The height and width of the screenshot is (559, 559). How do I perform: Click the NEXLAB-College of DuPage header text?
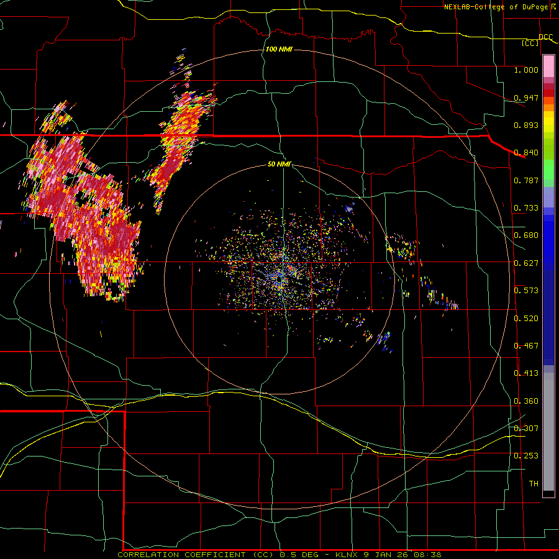(496, 7)
